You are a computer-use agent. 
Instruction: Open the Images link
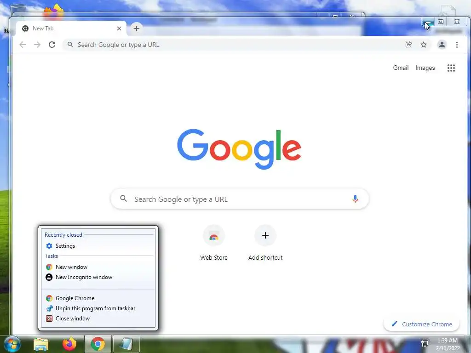point(425,68)
